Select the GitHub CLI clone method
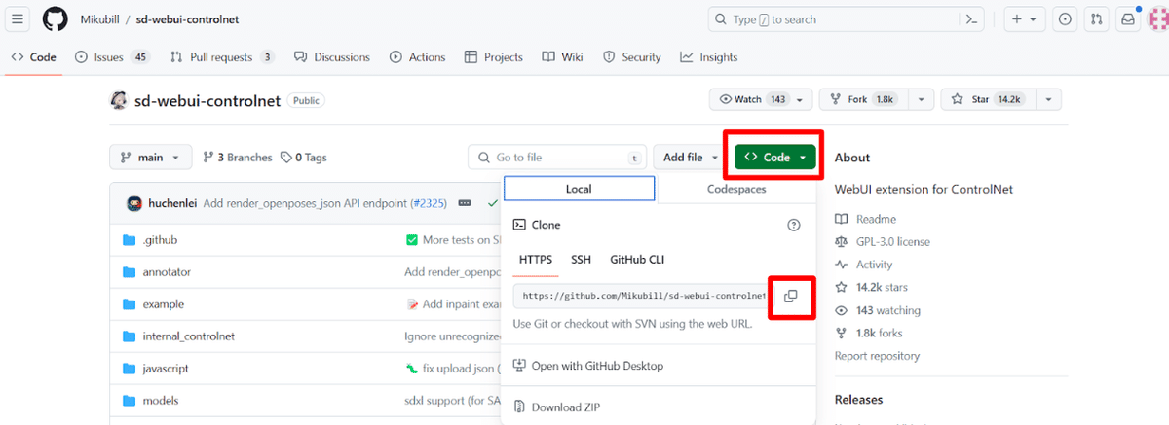Viewport: 1169px width, 425px height. [637, 260]
